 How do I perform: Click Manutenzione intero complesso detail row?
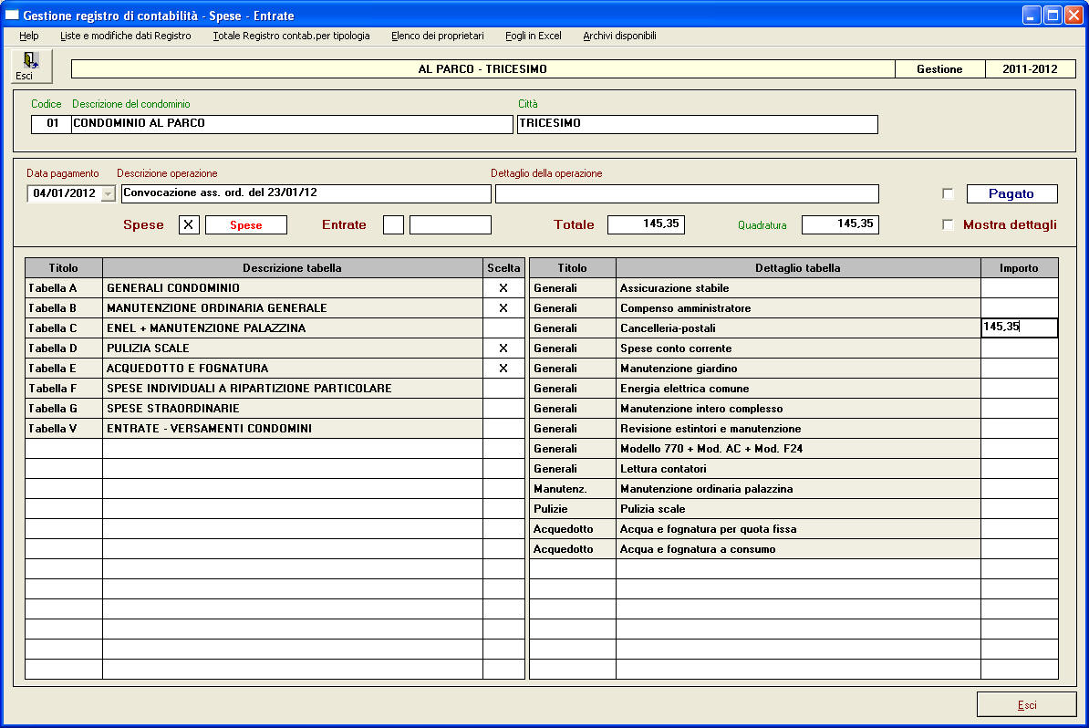[793, 409]
